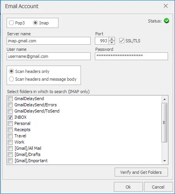Enable the GmailDelaySend/Errors folder checkbox
Image resolution: width=175 pixels, height=194 pixels.
coord(10,105)
